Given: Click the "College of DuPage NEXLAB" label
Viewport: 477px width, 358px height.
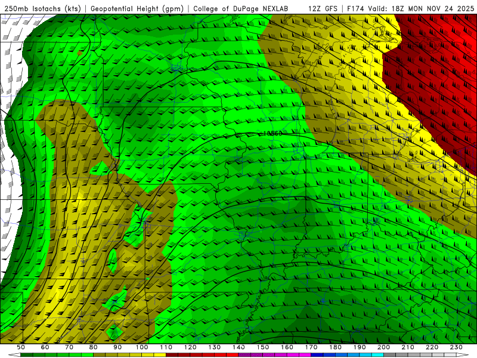Looking at the screenshot, I should 241,9.
